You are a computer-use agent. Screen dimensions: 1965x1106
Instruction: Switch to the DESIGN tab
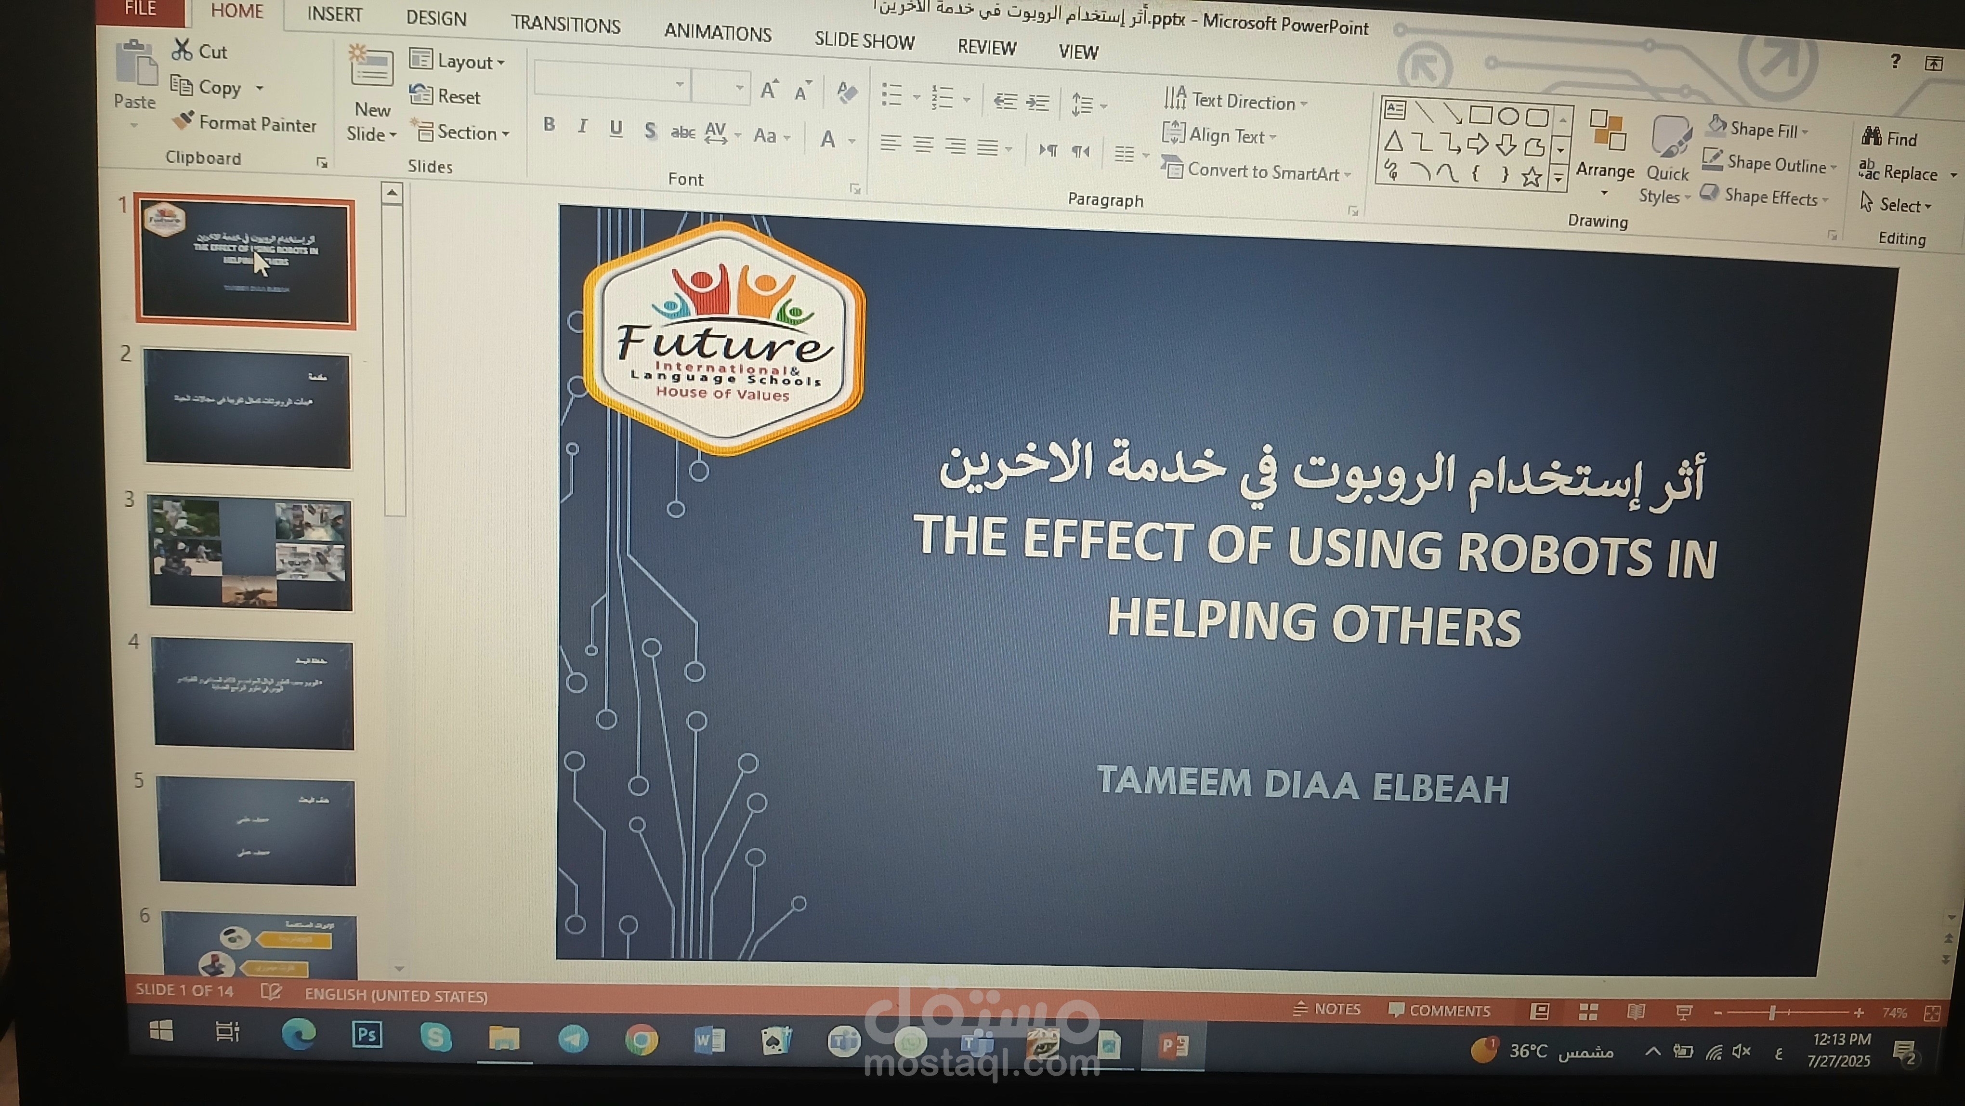(x=436, y=18)
